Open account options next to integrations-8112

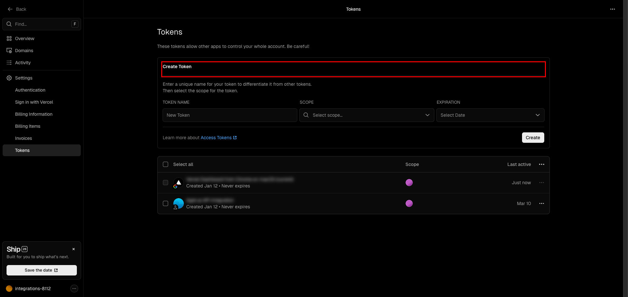[x=74, y=289]
